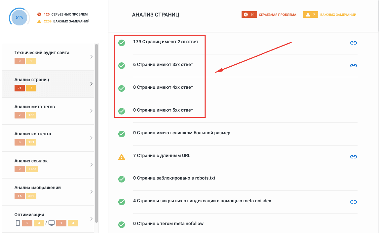
Task: Expand Технический аудит сайта chevron
Action: (x=91, y=57)
